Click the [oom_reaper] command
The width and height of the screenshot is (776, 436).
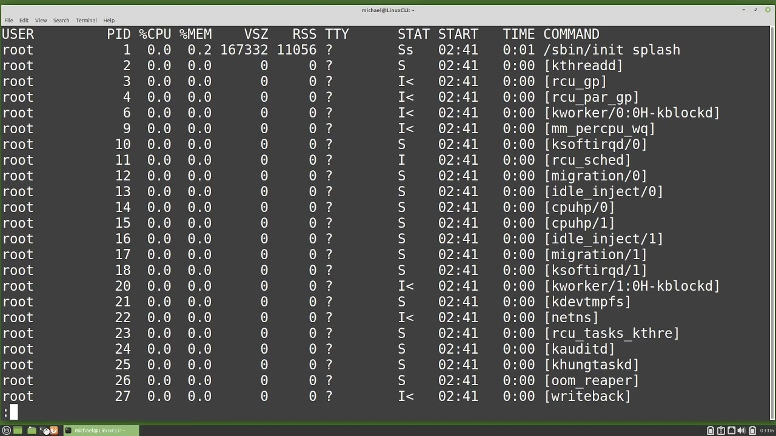tap(592, 380)
